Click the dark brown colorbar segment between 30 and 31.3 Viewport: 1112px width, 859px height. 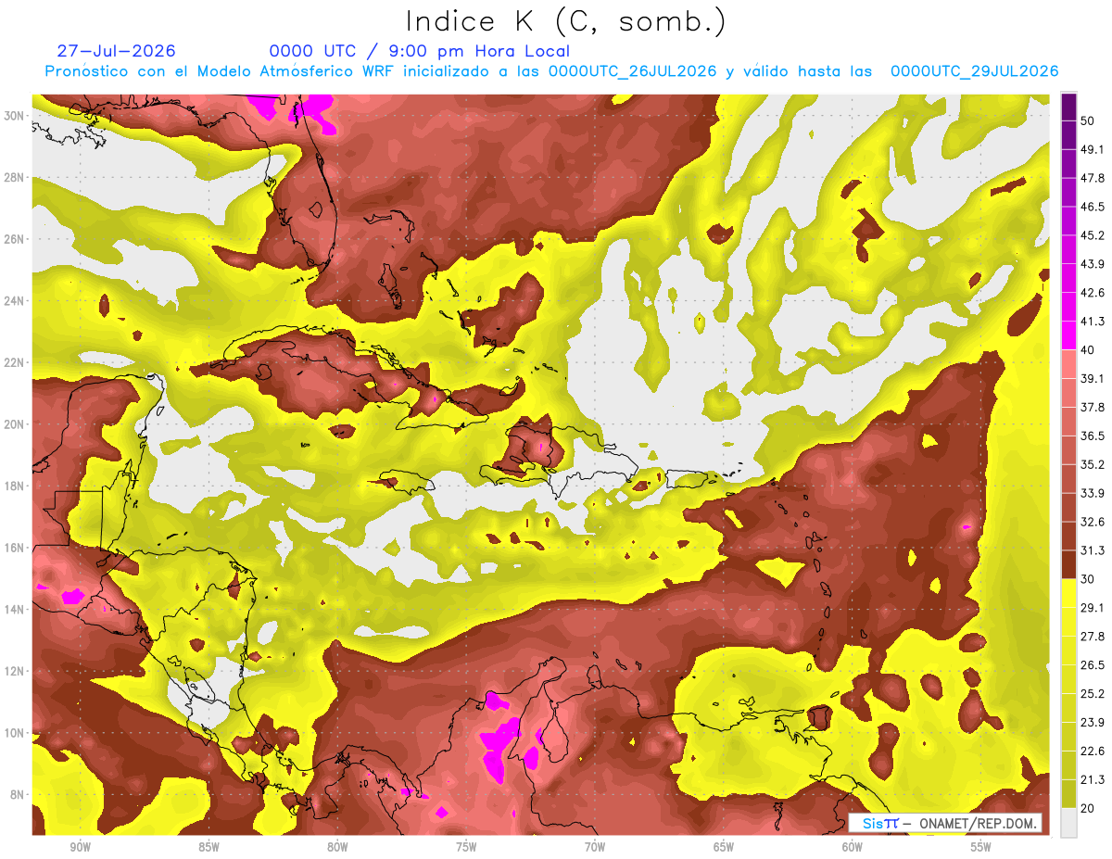point(1068,565)
